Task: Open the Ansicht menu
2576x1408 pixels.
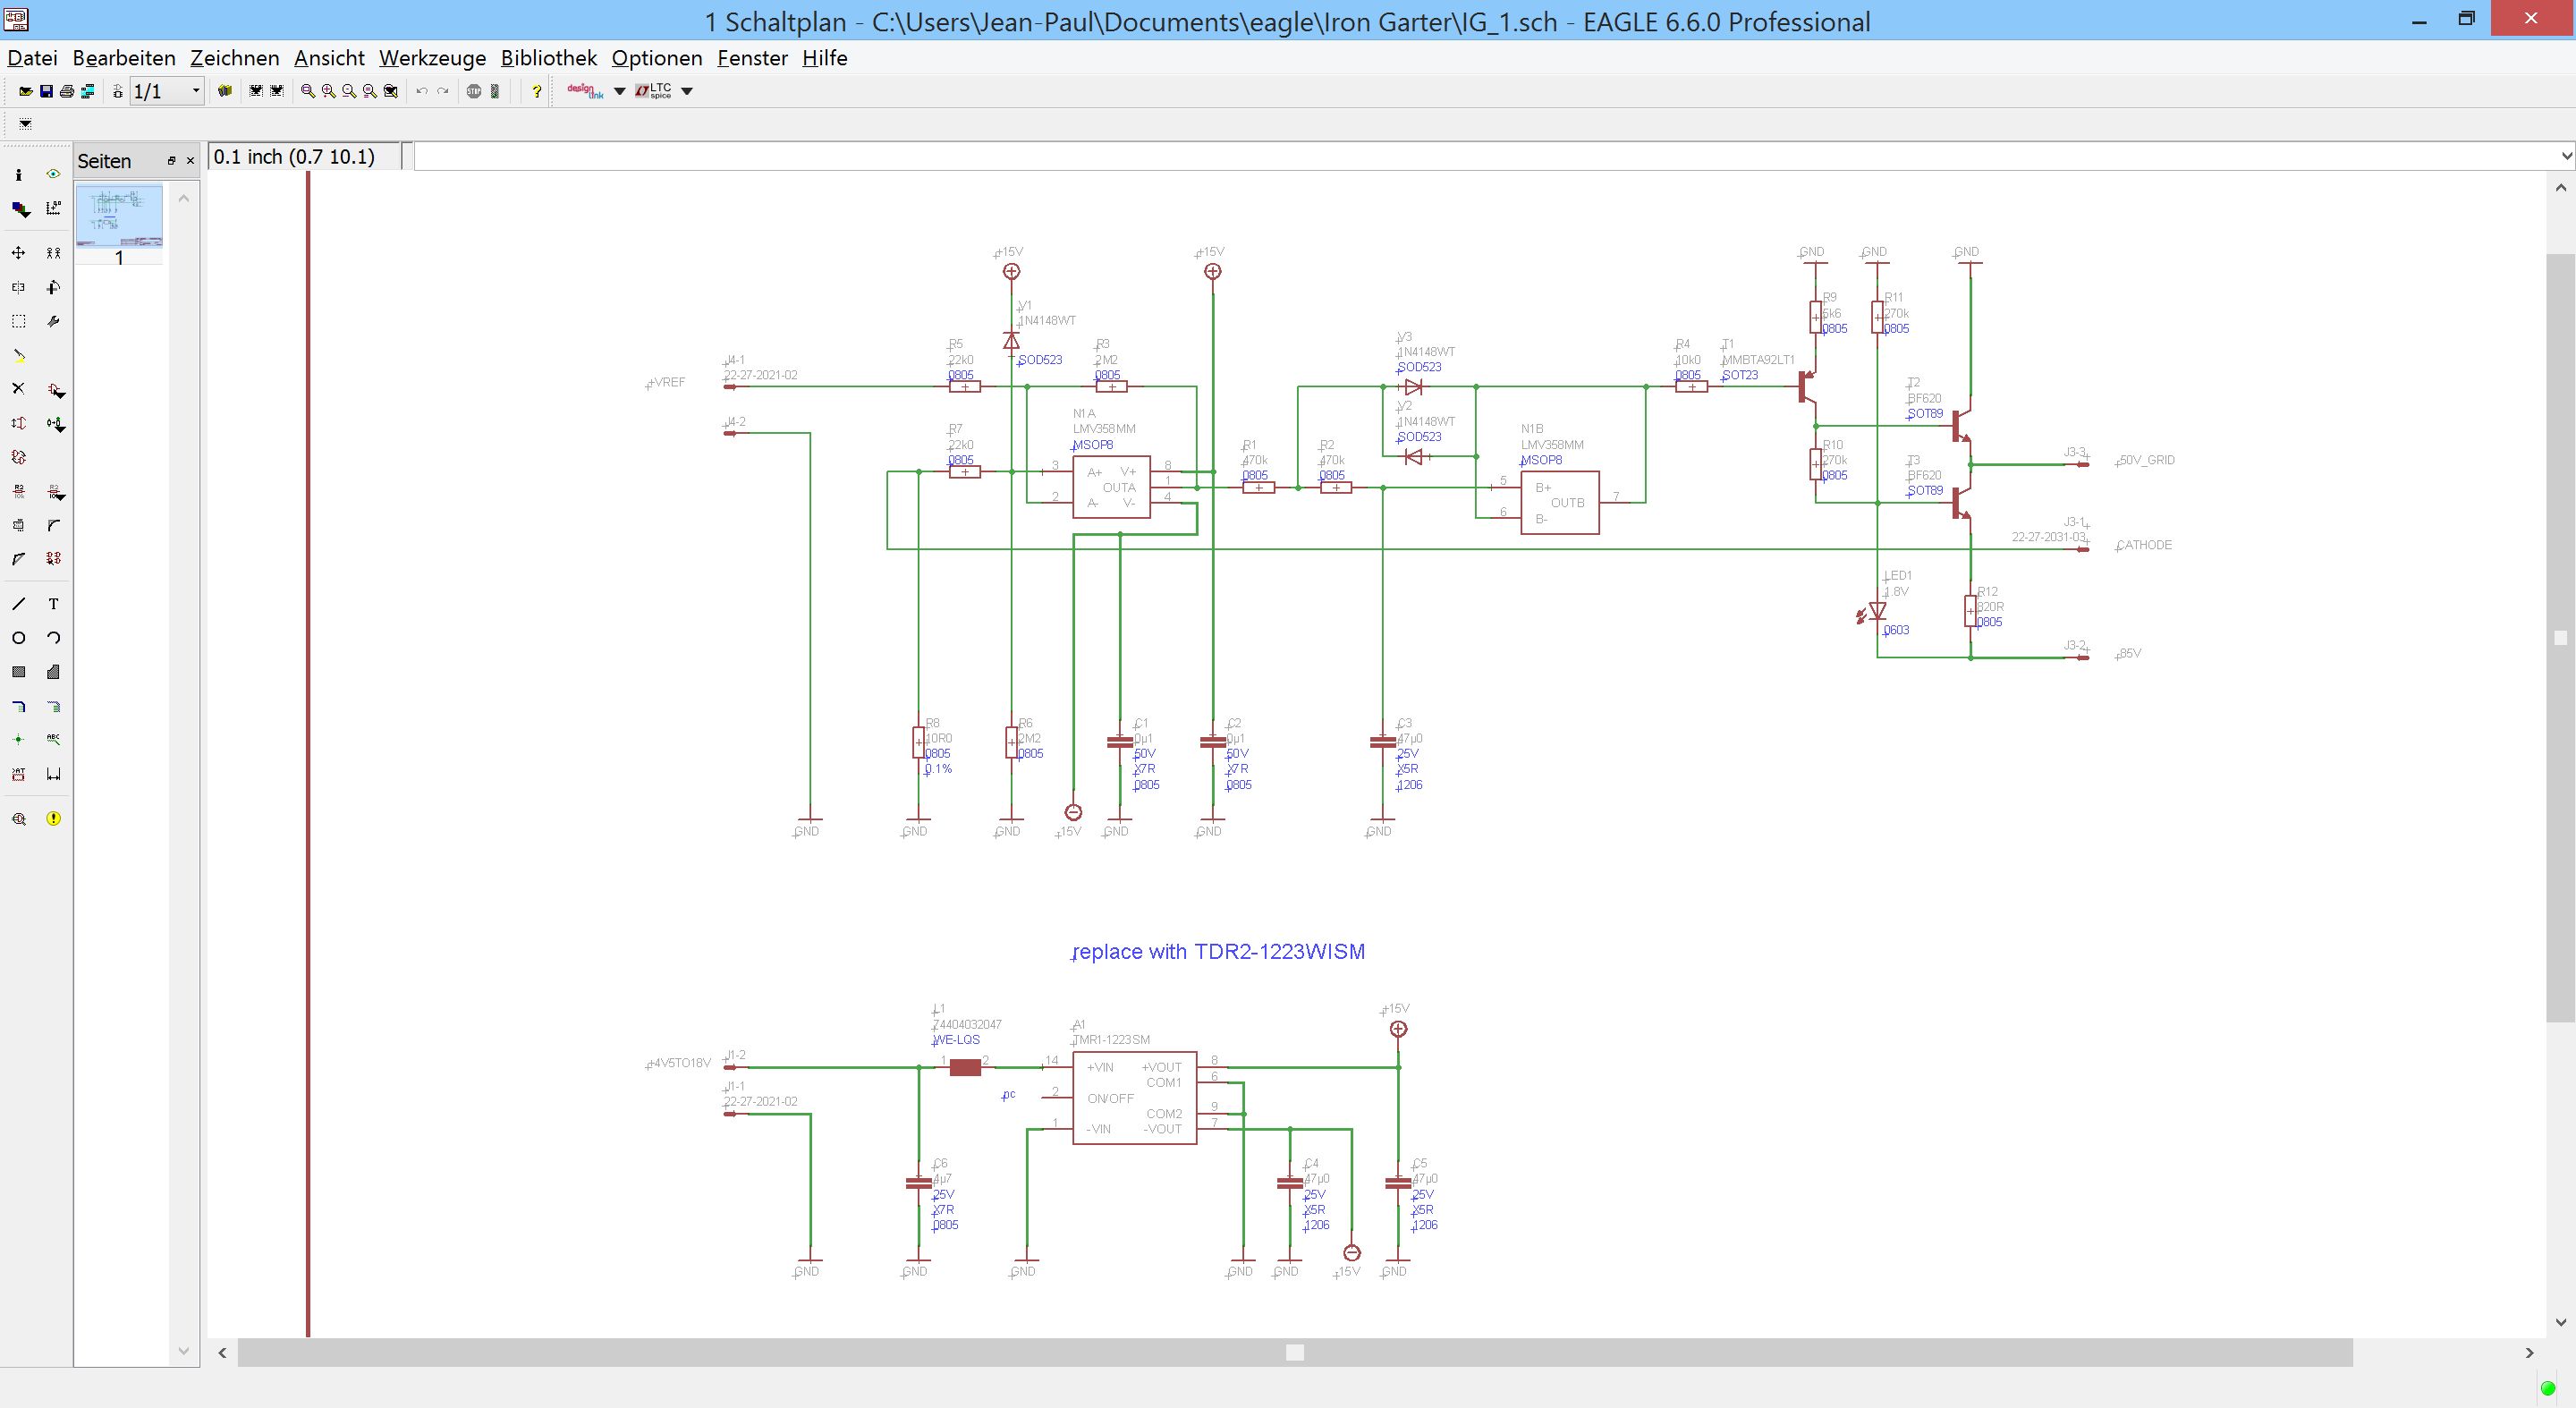Action: pyautogui.click(x=329, y=58)
